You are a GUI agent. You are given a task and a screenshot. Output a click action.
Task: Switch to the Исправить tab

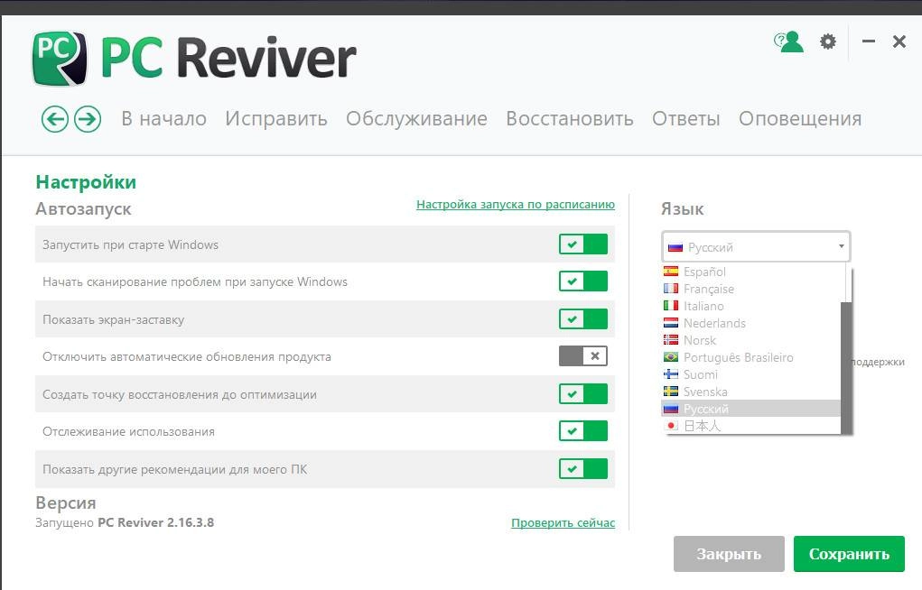pos(276,119)
